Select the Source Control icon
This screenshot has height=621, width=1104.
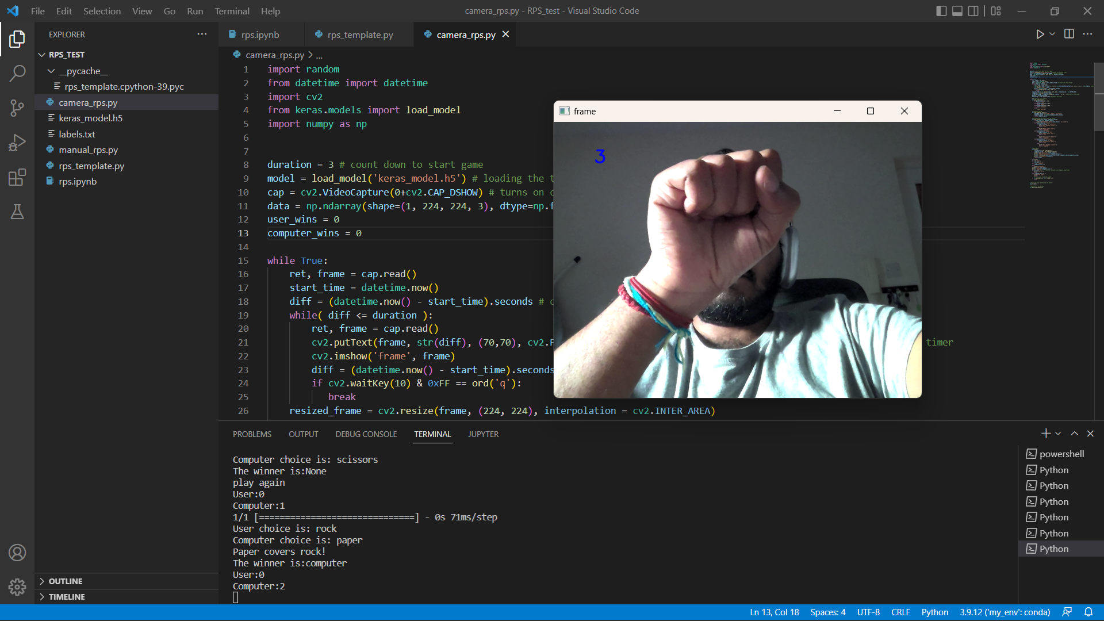(17, 108)
